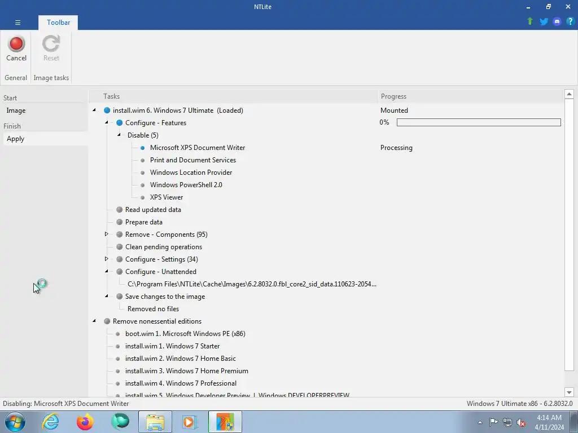Select the NTLite Cache Images path row
Image resolution: width=578 pixels, height=433 pixels.
point(252,284)
